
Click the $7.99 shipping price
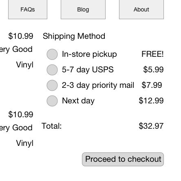click(152, 85)
